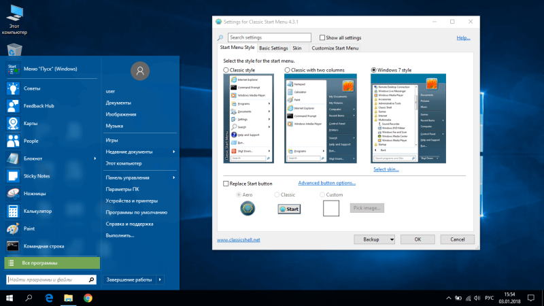The image size is (544, 306).
Task: Click Select skin... link
Action: tap(386, 169)
